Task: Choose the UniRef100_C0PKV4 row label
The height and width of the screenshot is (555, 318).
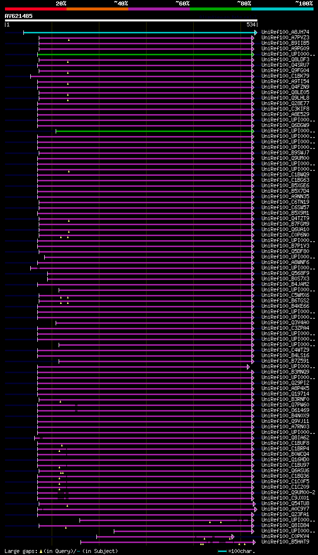Action: pyautogui.click(x=286, y=537)
